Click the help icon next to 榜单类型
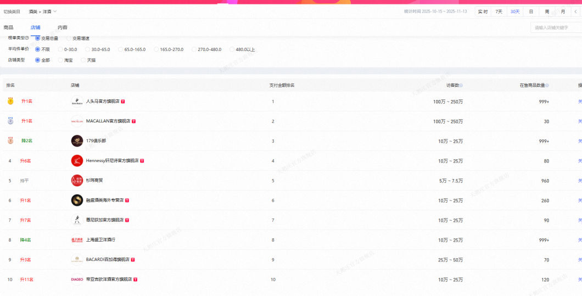The width and height of the screenshot is (582, 296). 27,38
